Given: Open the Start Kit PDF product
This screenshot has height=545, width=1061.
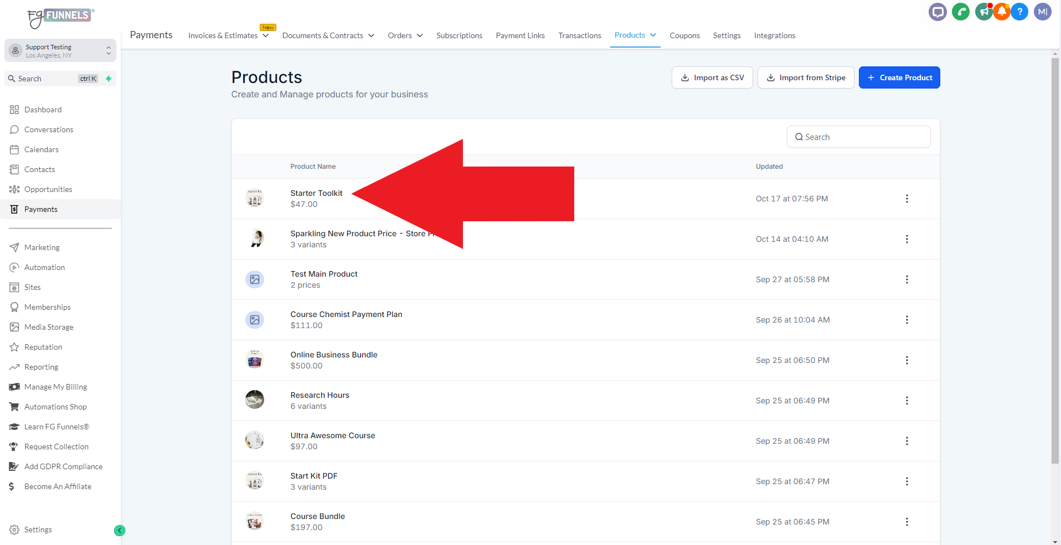Looking at the screenshot, I should (313, 476).
